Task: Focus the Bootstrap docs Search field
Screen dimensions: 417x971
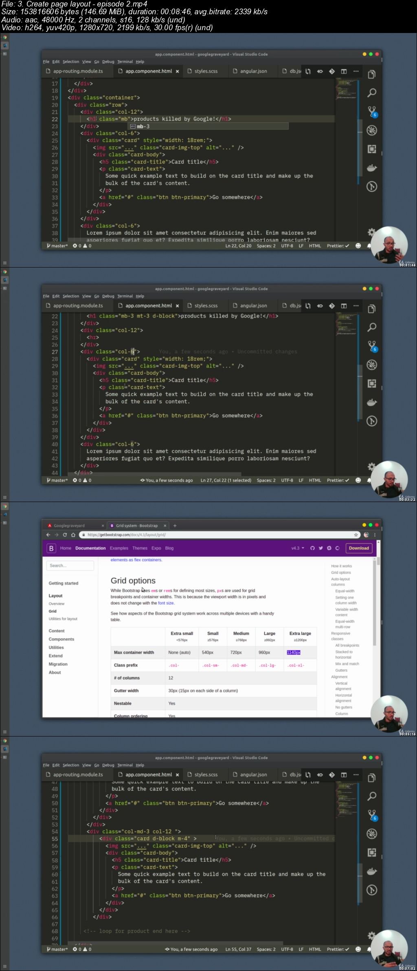Action: coord(70,566)
